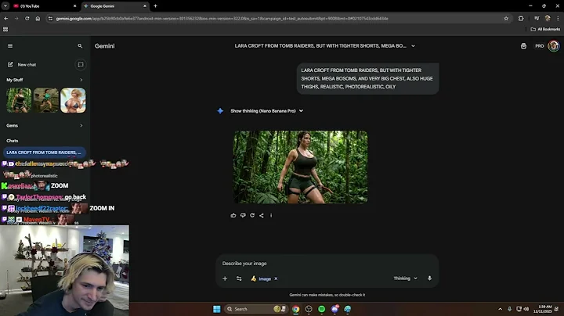Image resolution: width=564 pixels, height=316 pixels.
Task: Focus the Describe your image field
Action: pyautogui.click(x=327, y=264)
